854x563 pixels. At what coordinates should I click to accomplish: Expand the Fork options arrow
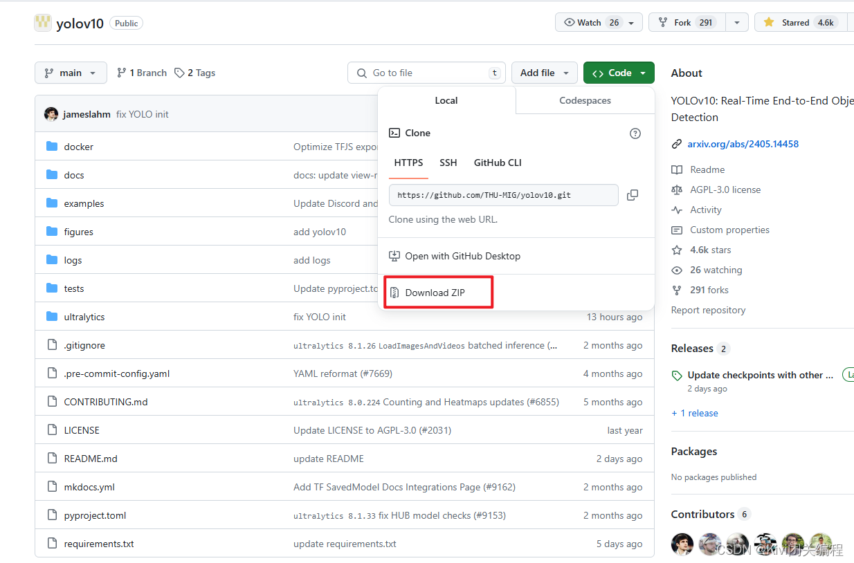pyautogui.click(x=736, y=22)
